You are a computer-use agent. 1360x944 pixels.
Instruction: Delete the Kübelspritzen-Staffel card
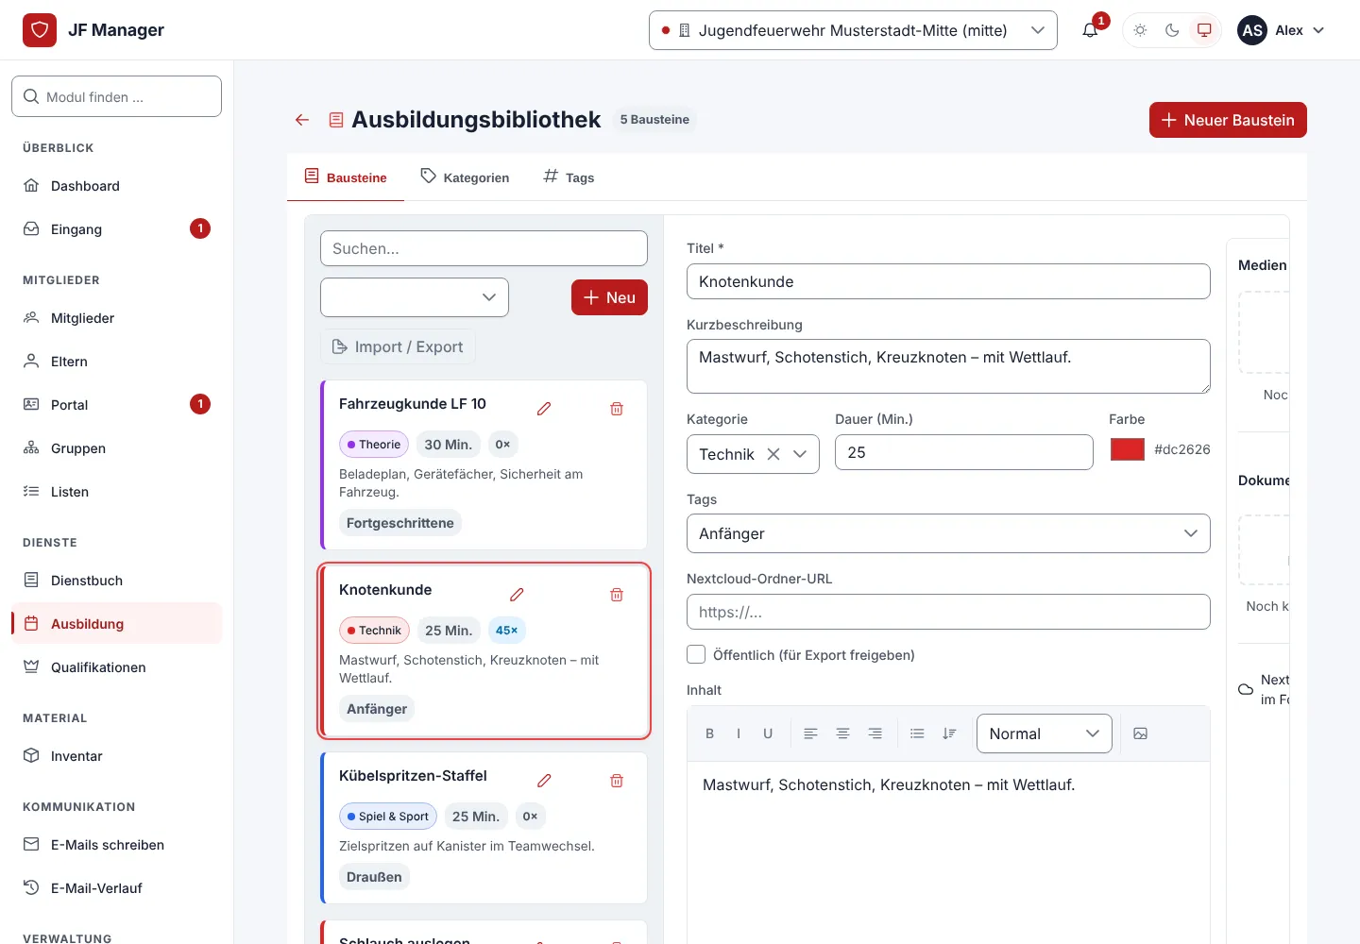[617, 781]
